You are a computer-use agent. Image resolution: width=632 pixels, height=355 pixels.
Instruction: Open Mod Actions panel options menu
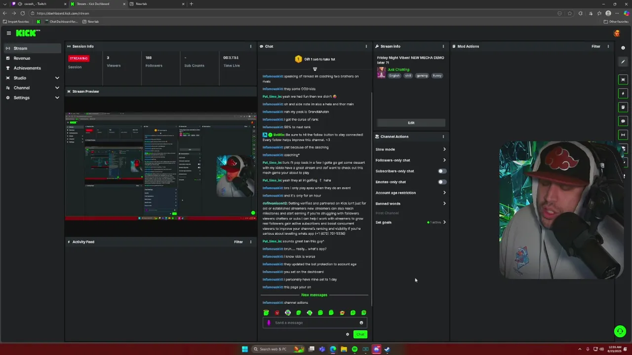tap(608, 46)
